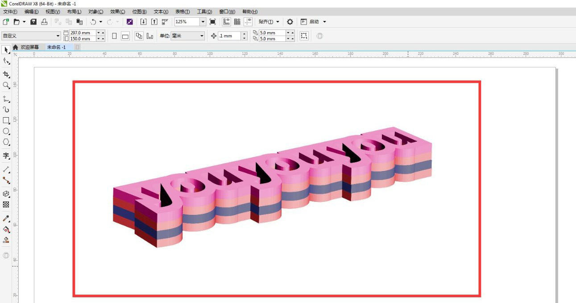The image size is (576, 303).
Task: Pick the Ellipse tool
Action: (x=6, y=131)
